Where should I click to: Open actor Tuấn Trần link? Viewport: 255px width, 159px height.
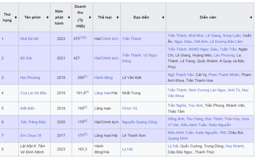coord(228,49)
